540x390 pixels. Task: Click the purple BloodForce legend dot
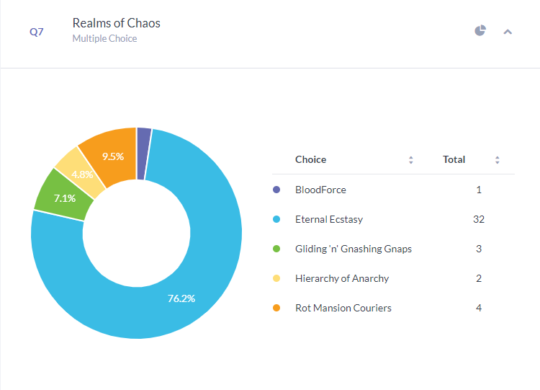[x=276, y=190]
